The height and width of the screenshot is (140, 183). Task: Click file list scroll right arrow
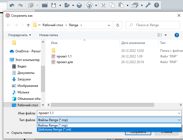tap(181, 105)
